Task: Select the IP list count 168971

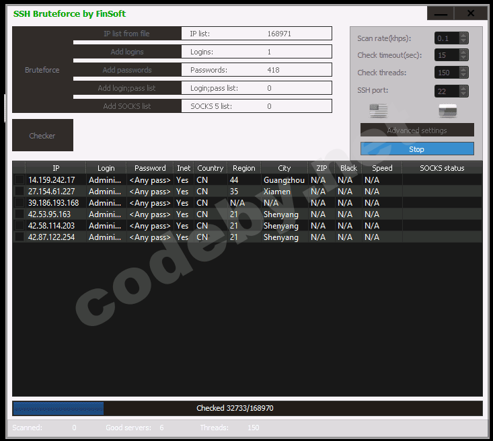Action: [279, 34]
